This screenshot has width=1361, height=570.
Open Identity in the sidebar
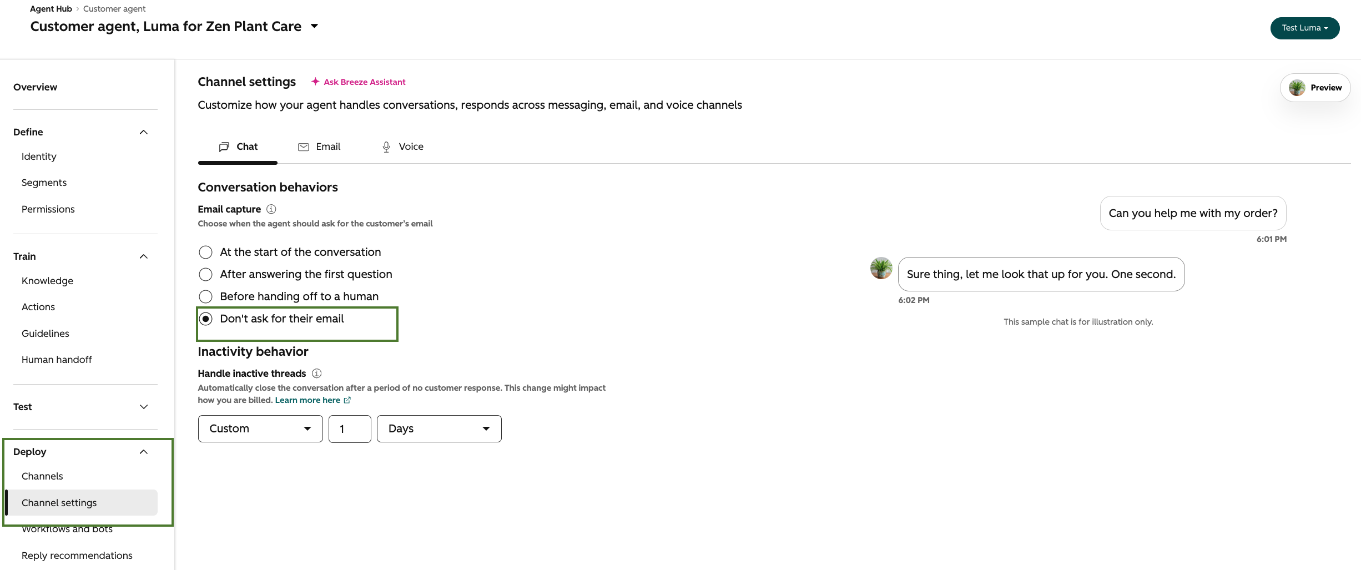[x=39, y=157]
